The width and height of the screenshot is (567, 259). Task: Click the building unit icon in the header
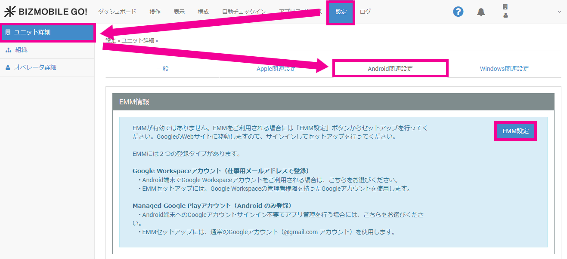(x=505, y=7)
